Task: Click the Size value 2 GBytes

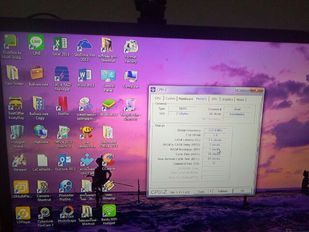Action: pos(182,114)
